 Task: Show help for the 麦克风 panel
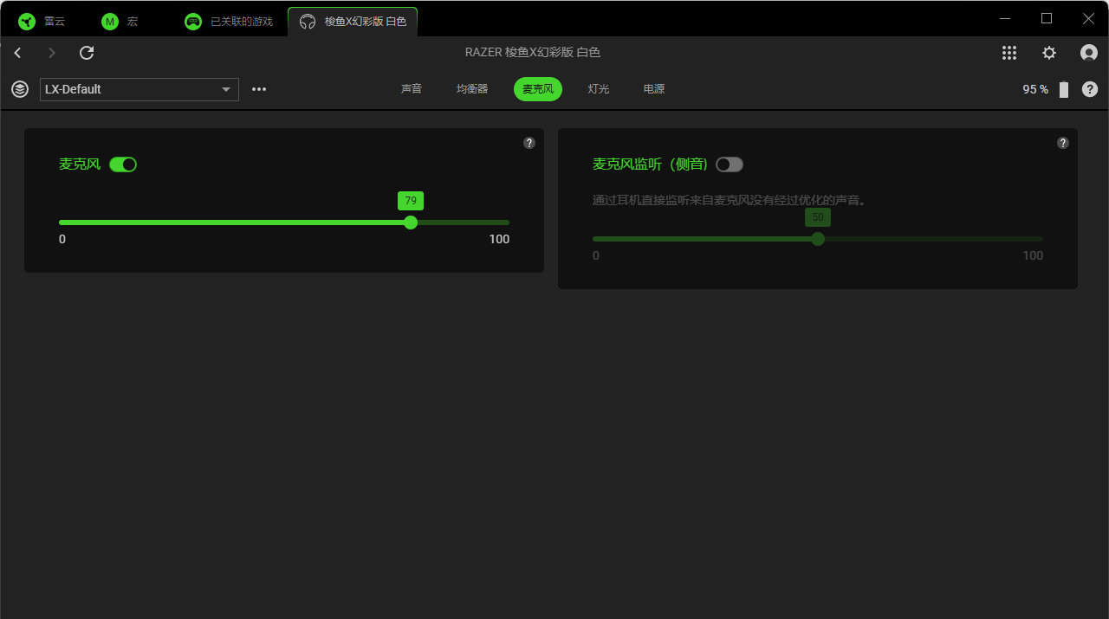pyautogui.click(x=529, y=143)
